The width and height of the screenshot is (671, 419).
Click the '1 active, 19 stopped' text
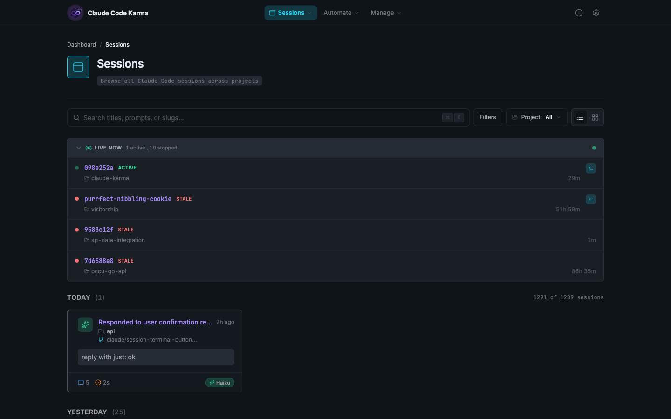[151, 148]
